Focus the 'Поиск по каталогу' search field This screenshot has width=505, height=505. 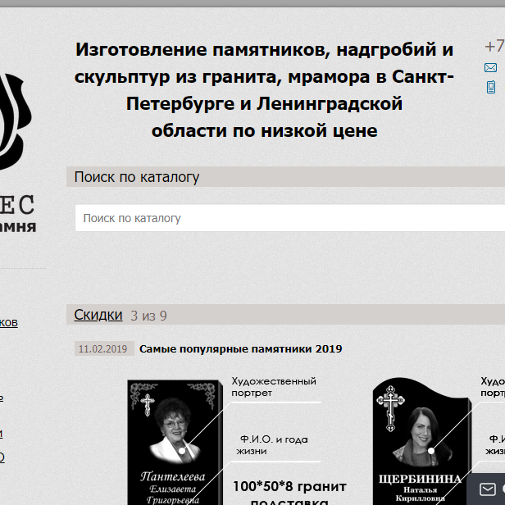pos(287,218)
